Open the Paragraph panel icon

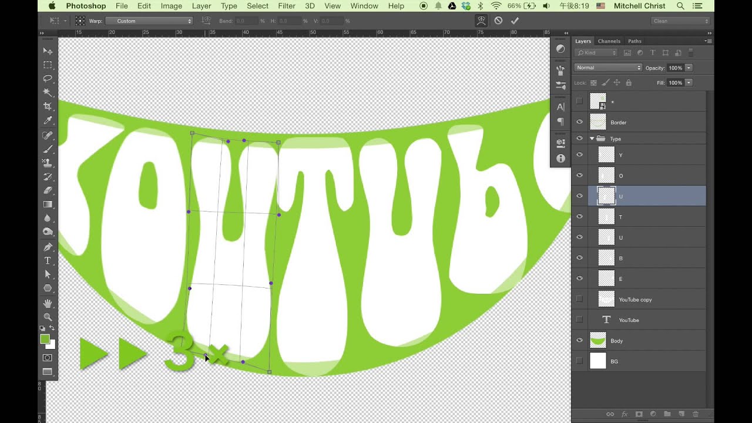click(x=560, y=122)
